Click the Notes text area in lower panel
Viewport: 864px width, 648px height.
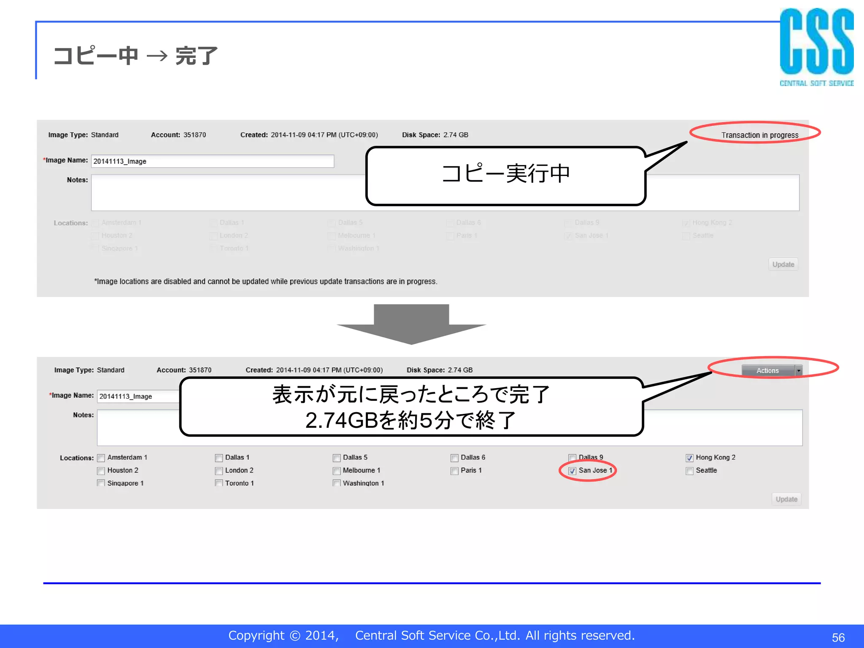click(x=450, y=428)
